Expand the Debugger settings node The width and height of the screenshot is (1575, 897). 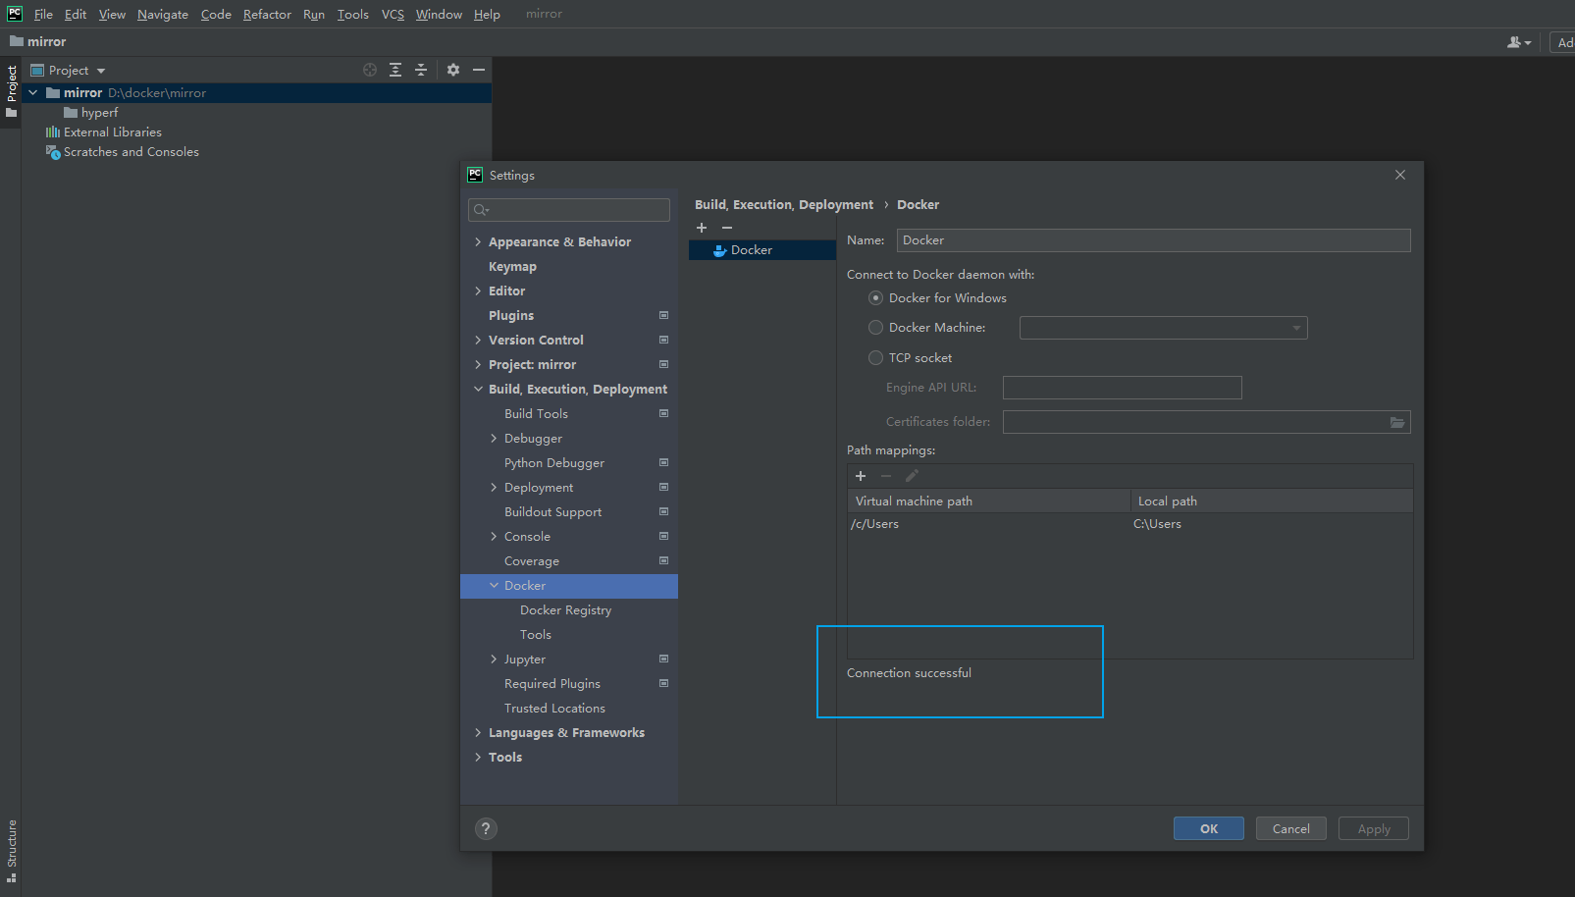click(x=494, y=438)
